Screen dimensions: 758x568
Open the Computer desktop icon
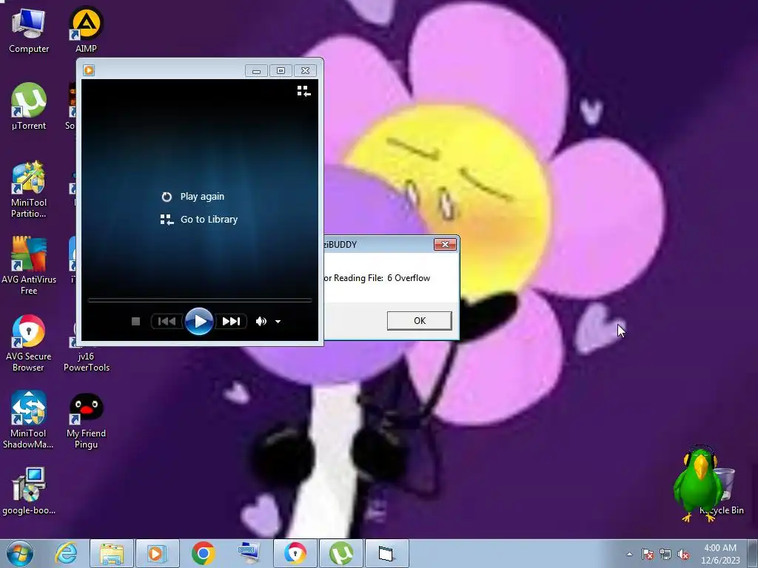pos(29,30)
